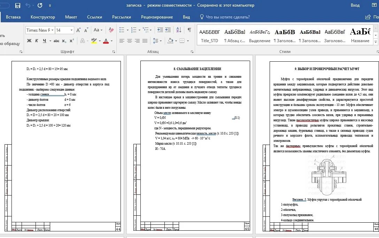Apply the Название style
The height and width of the screenshot is (238, 379).
[360, 36]
